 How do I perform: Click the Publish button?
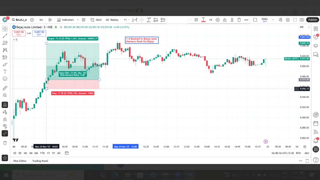[x=312, y=19]
